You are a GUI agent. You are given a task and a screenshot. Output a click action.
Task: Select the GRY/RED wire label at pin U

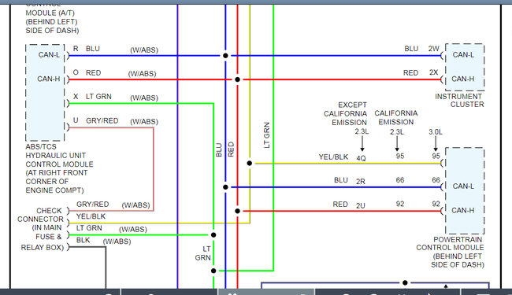(x=102, y=120)
